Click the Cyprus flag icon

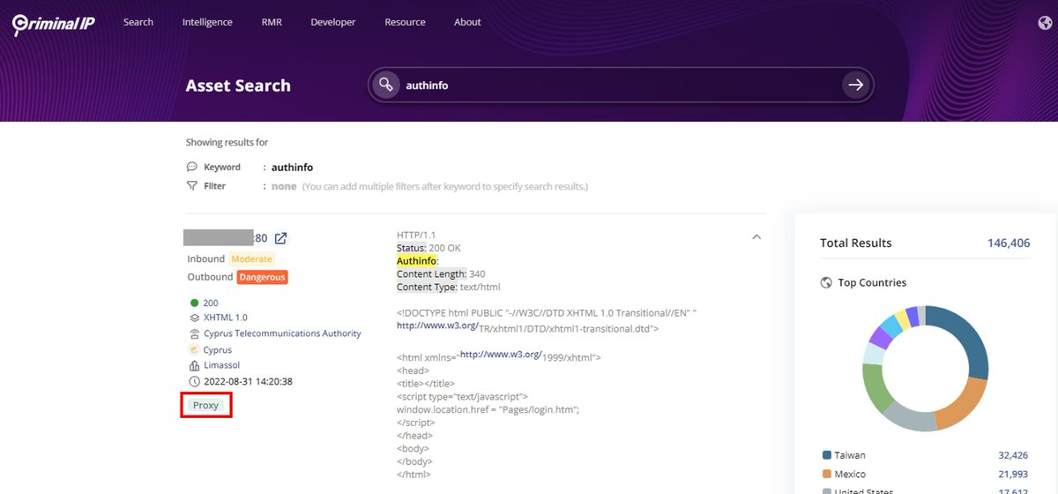(x=195, y=350)
